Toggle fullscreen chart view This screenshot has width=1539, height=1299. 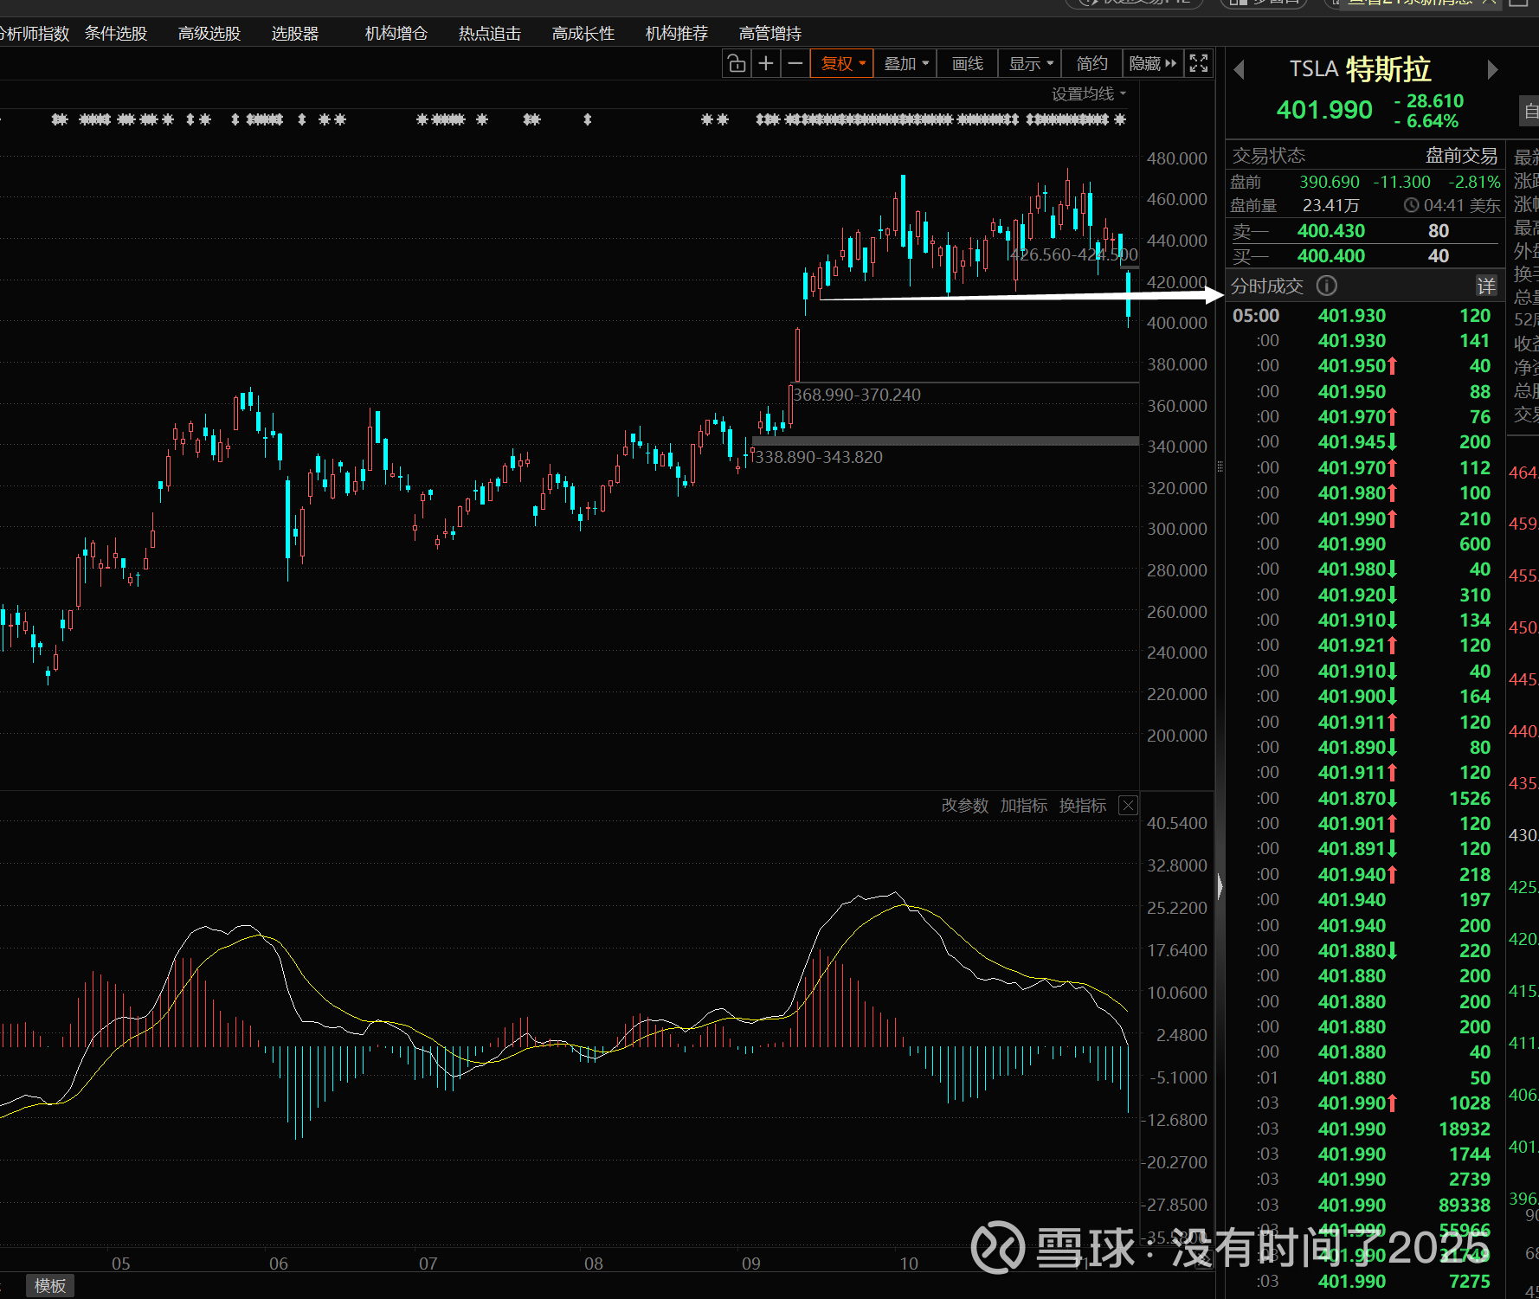point(1199,63)
